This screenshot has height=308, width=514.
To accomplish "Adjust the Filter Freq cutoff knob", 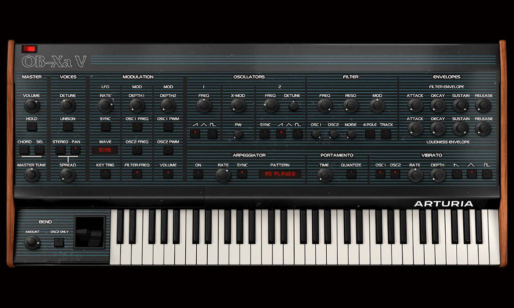I will (325, 105).
